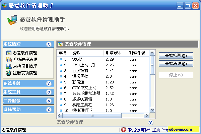Screen dimensions: 201x134
Task: Click the bullet icon for row 5 彩信通
Action: (x=61, y=82)
